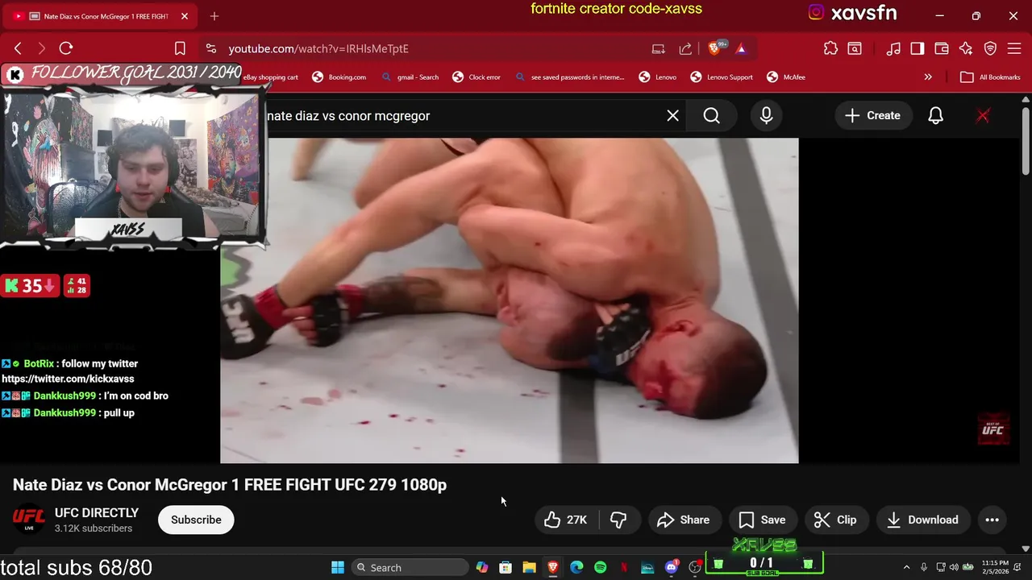
Task: Open Netflix from taskbar
Action: point(624,567)
